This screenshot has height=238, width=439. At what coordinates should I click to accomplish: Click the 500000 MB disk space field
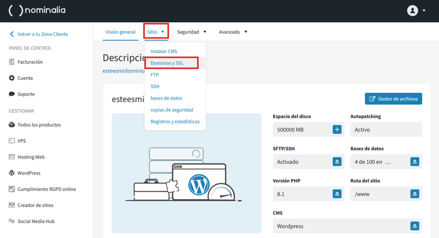point(309,130)
